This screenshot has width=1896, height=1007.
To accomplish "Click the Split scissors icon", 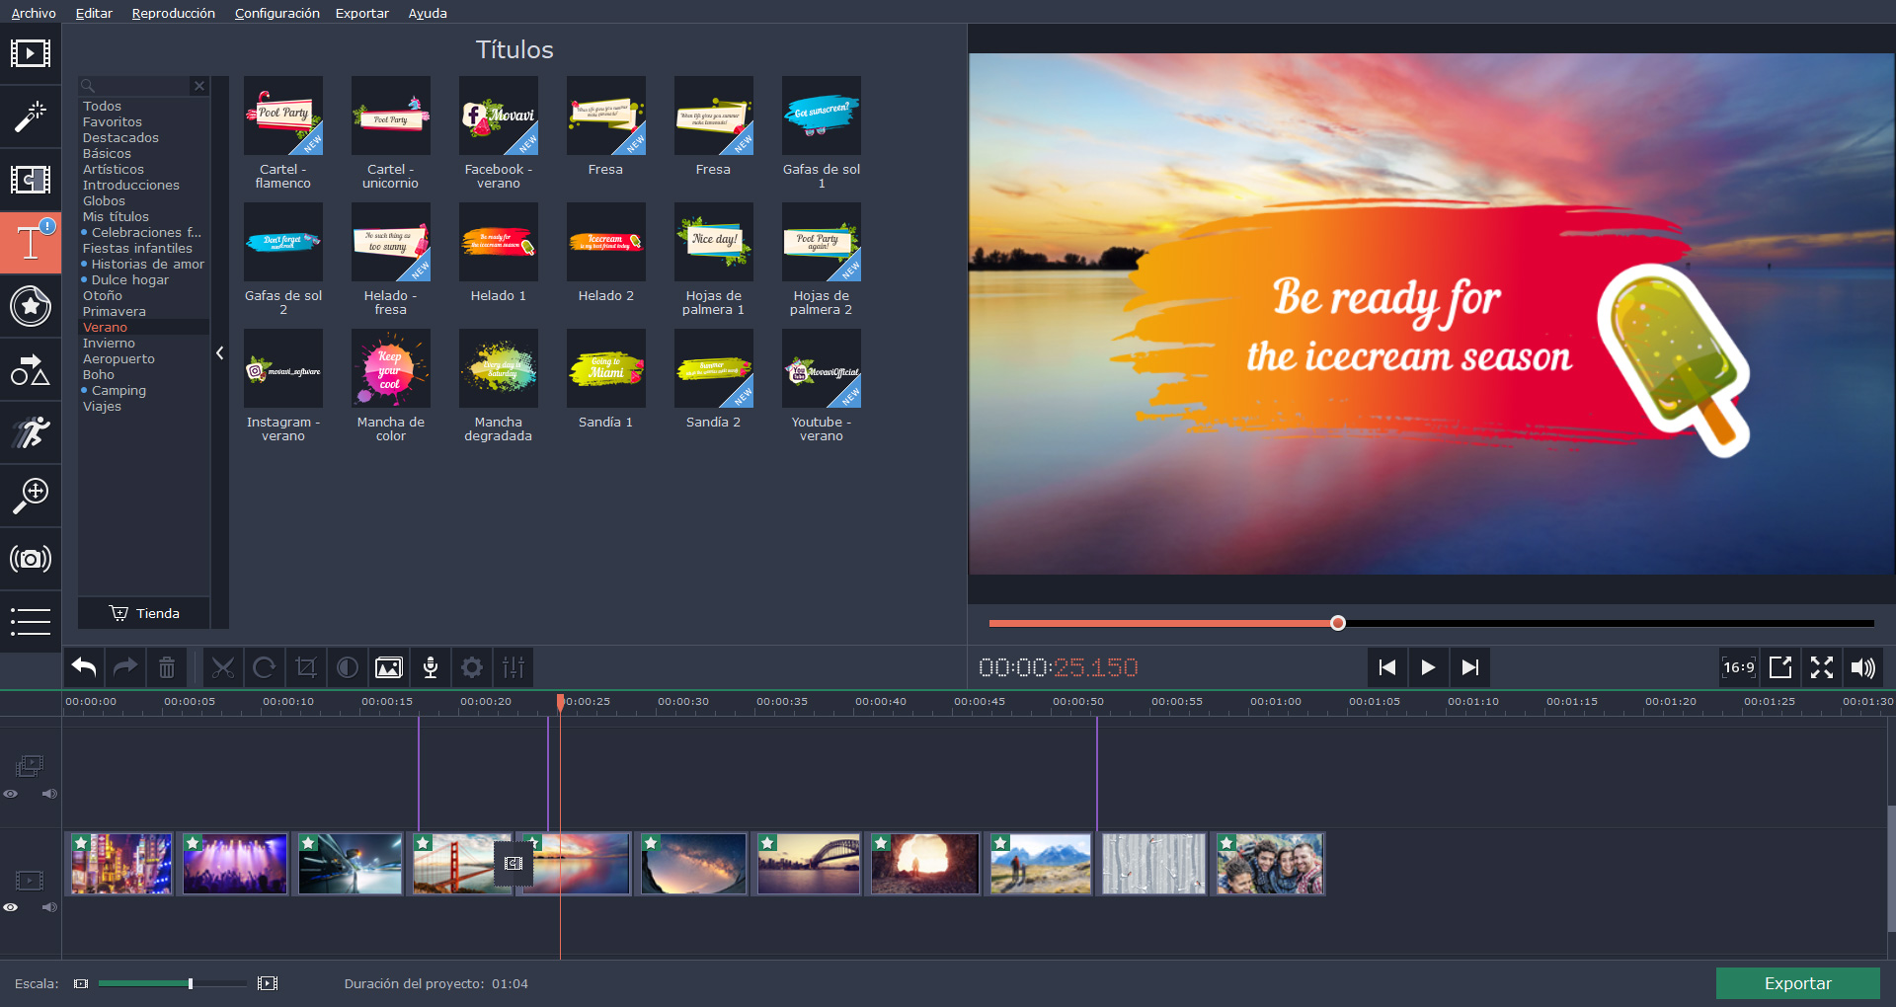I will pyautogui.click(x=223, y=668).
